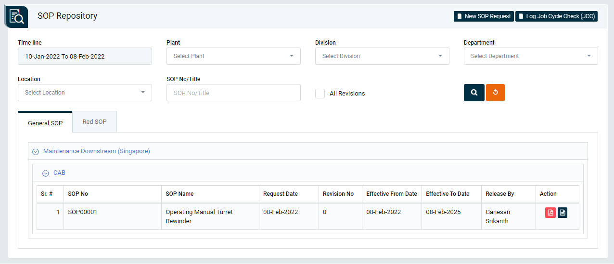Click the SOP Repository logo icon

coord(16,16)
